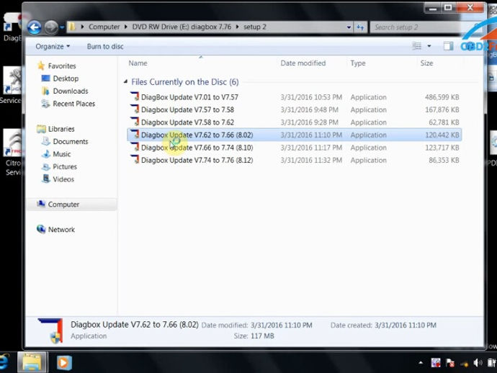Select Diagbox Update V7.66 to 7.74 (8.10)
The height and width of the screenshot is (373, 497).
[294, 148]
